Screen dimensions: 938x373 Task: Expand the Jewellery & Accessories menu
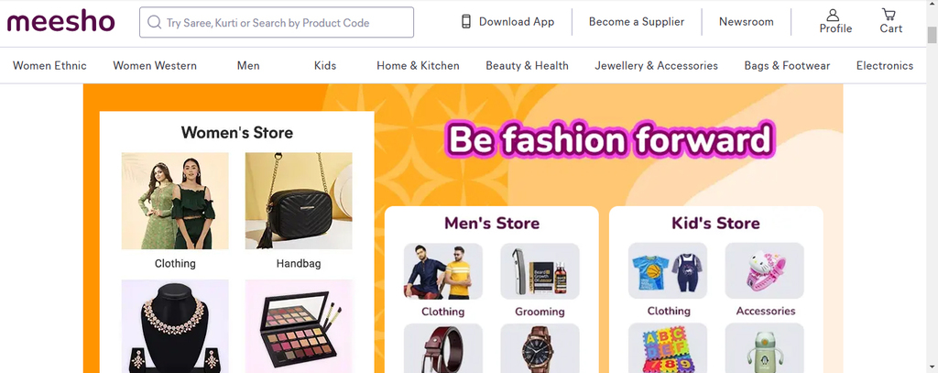pos(656,65)
